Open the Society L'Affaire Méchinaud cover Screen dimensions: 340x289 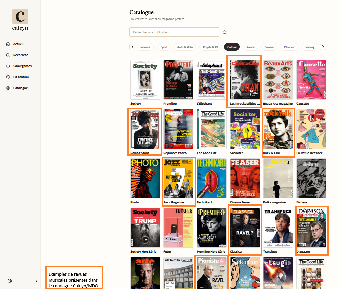coord(145,80)
